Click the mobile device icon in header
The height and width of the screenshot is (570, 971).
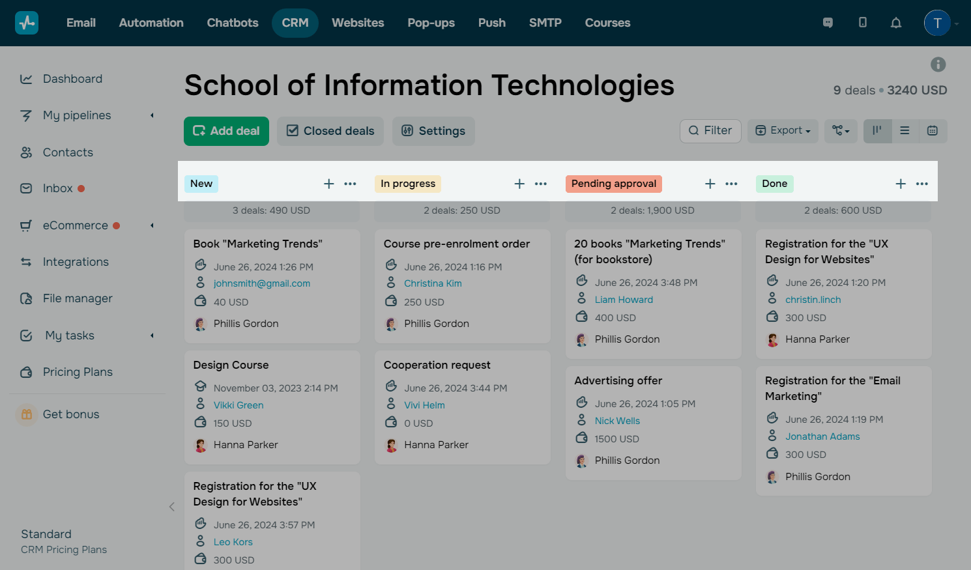coord(862,23)
